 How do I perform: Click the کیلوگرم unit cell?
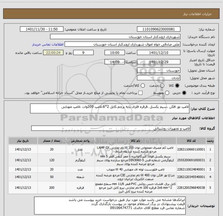coord(80,160)
